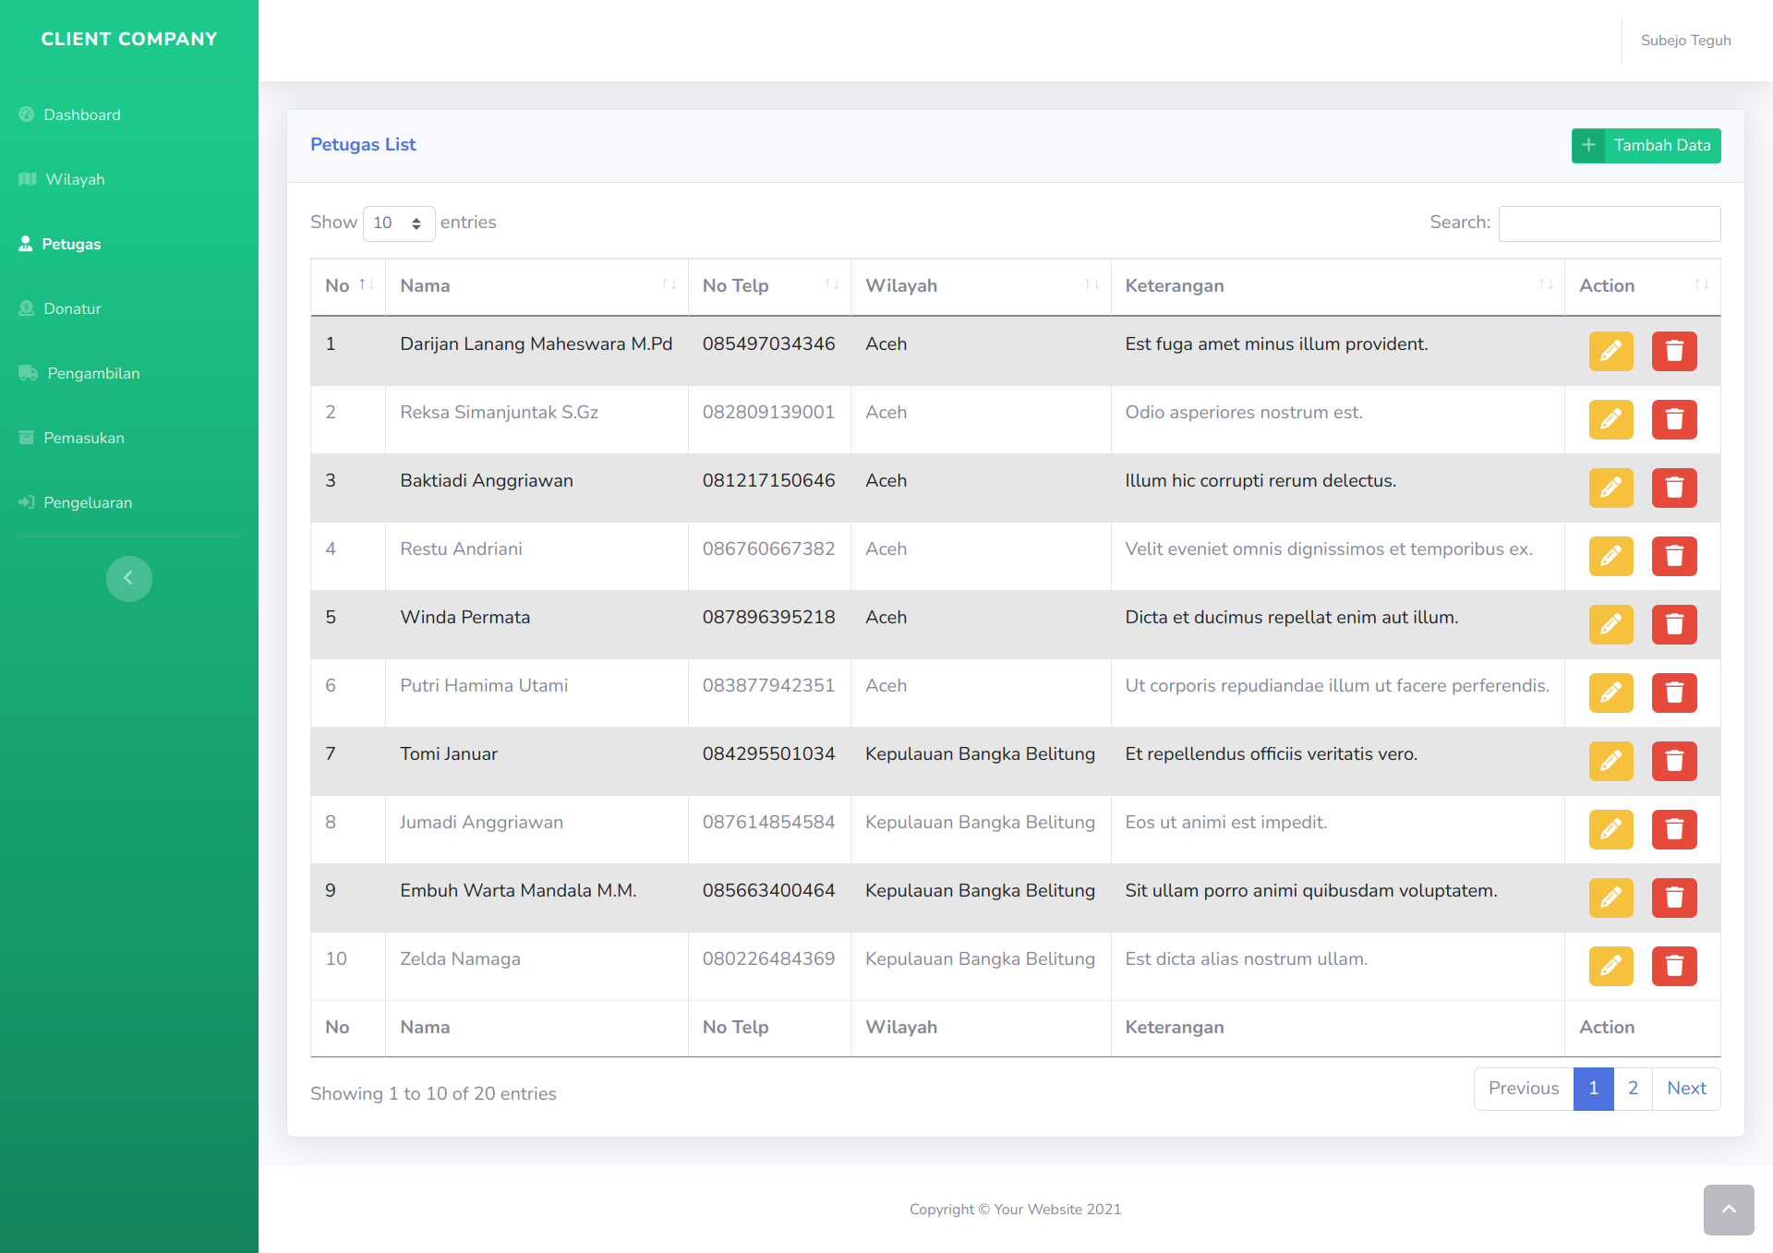Click the Tambah Data button
The height and width of the screenshot is (1253, 1773).
pos(1646,145)
